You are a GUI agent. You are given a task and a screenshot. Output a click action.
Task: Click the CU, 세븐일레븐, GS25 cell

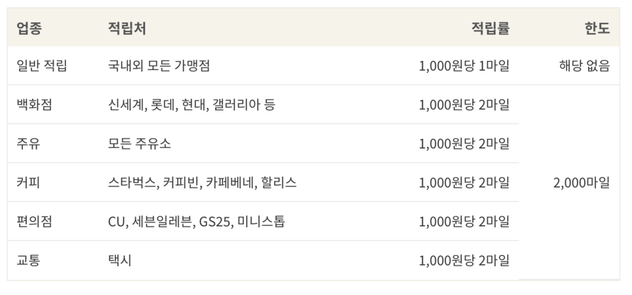(x=197, y=221)
